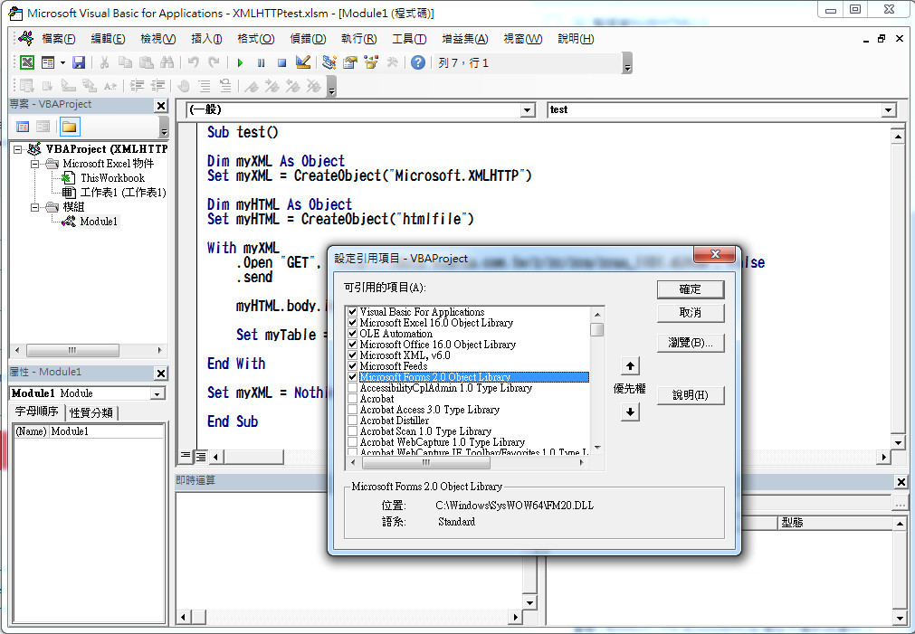Open the Module1 dropdown in the properties panel
915x634 pixels.
(157, 393)
